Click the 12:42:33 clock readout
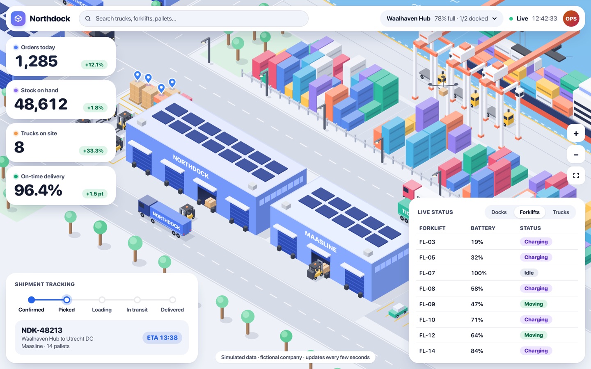 [545, 18]
